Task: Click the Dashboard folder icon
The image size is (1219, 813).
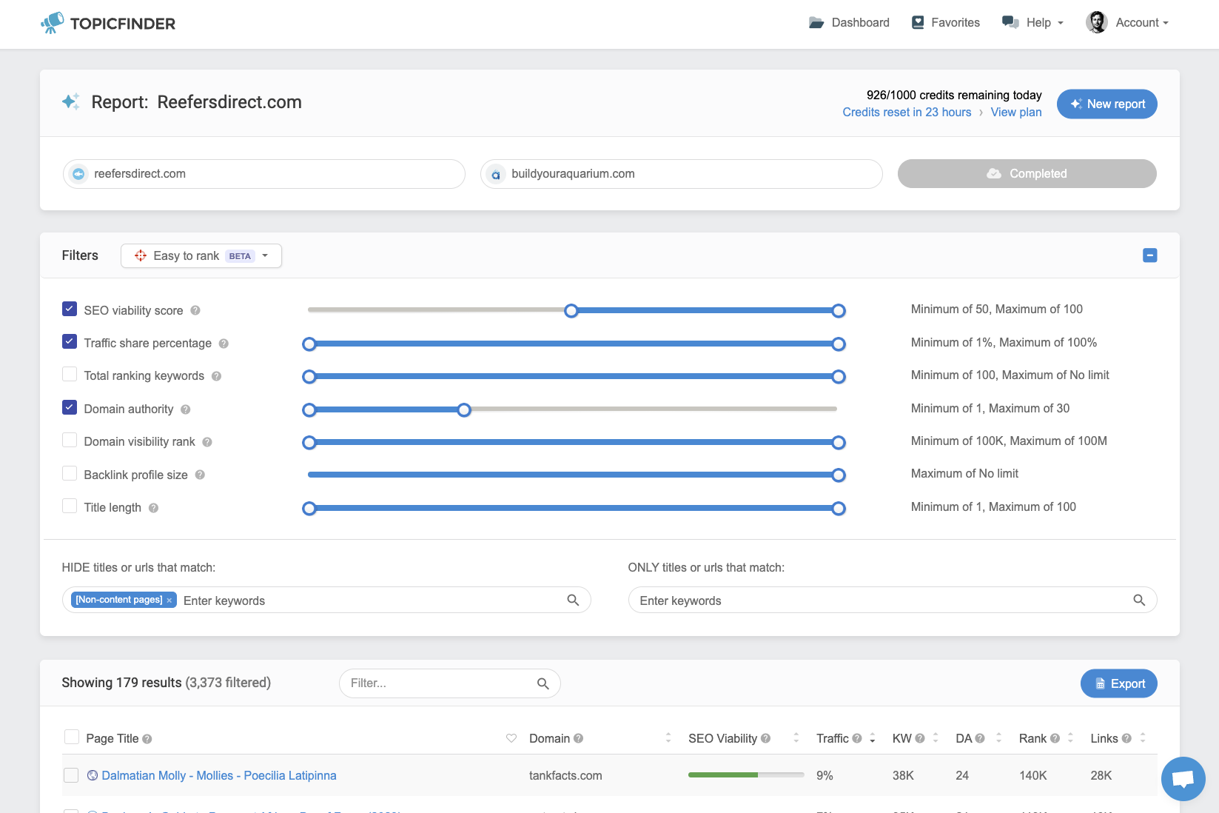Action: [x=816, y=23]
